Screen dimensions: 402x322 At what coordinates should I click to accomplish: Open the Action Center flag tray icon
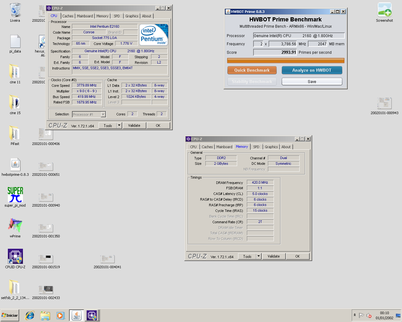coord(361,315)
